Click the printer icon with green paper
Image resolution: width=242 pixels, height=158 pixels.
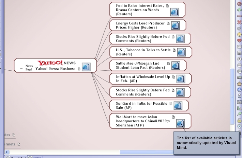point(239,71)
